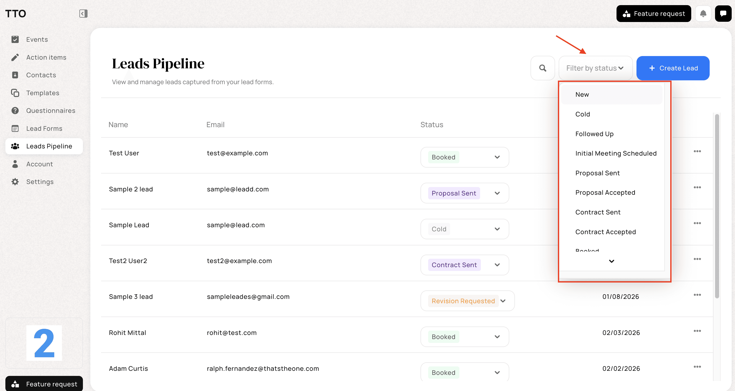Screen dimensions: 735x391
Task: Choose Proposal Accepted filter option
Action: pos(605,192)
